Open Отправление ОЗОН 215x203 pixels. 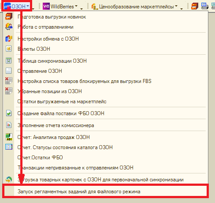(106, 71)
